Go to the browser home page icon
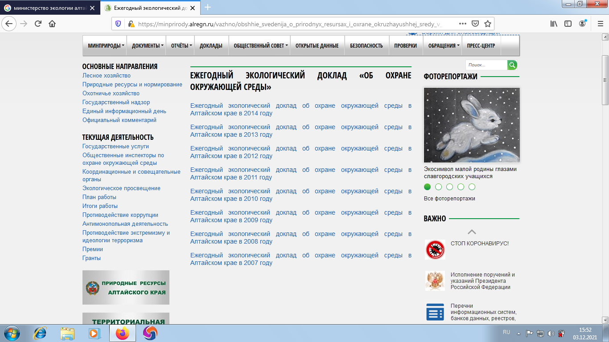 (52, 24)
